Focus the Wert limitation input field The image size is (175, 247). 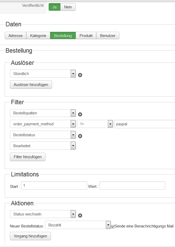(x=132, y=186)
